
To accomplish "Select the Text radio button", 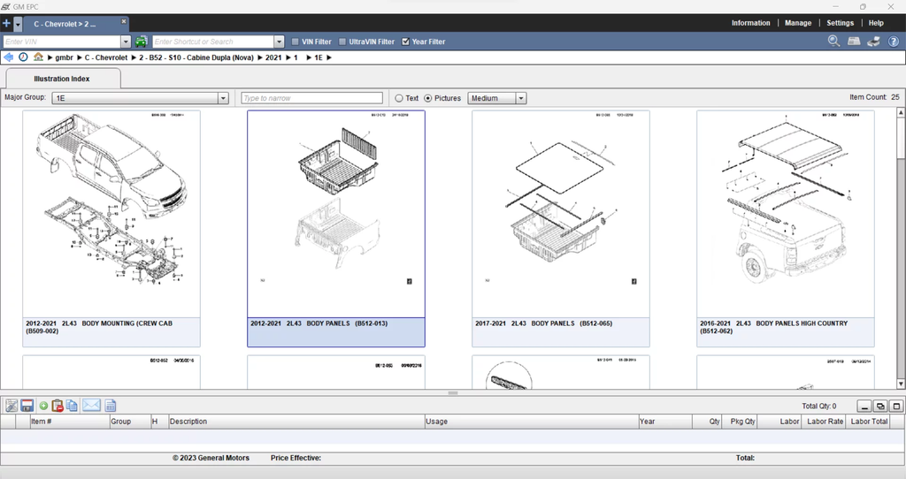I will [x=400, y=98].
